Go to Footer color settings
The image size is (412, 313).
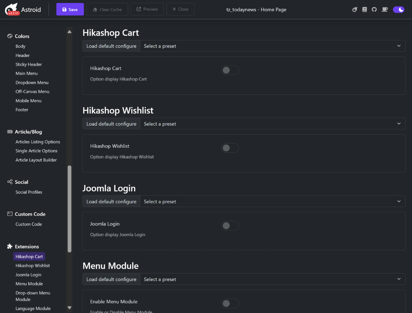pyautogui.click(x=22, y=110)
